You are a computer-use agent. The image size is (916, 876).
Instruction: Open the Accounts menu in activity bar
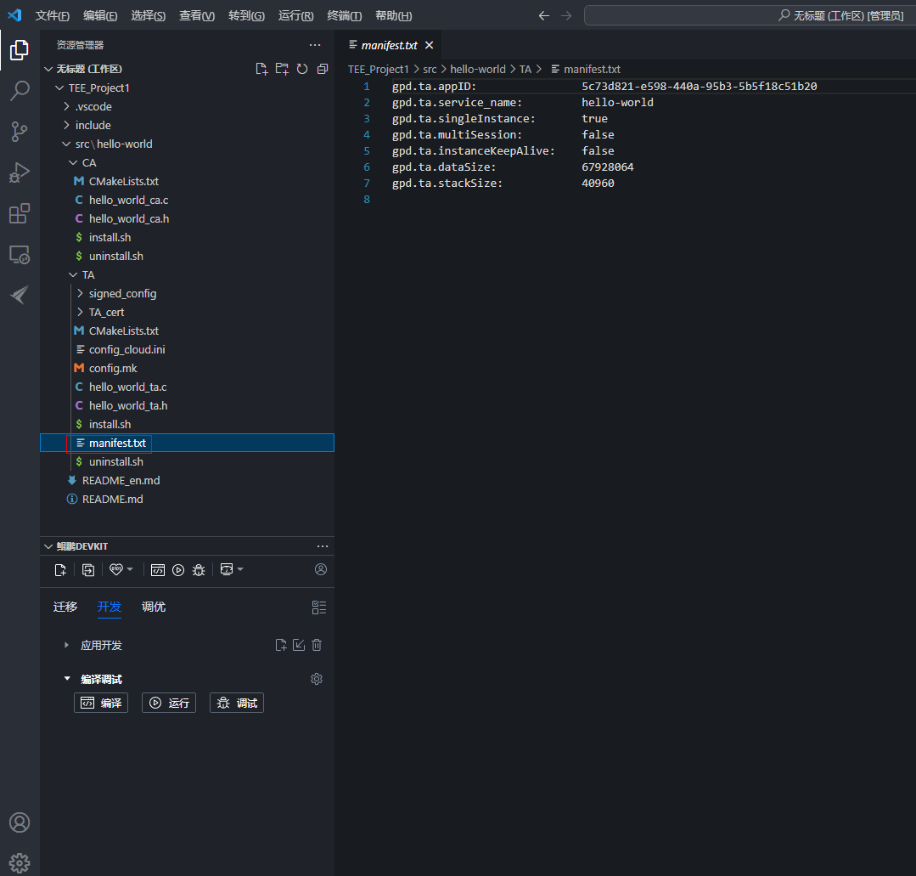[x=20, y=822]
